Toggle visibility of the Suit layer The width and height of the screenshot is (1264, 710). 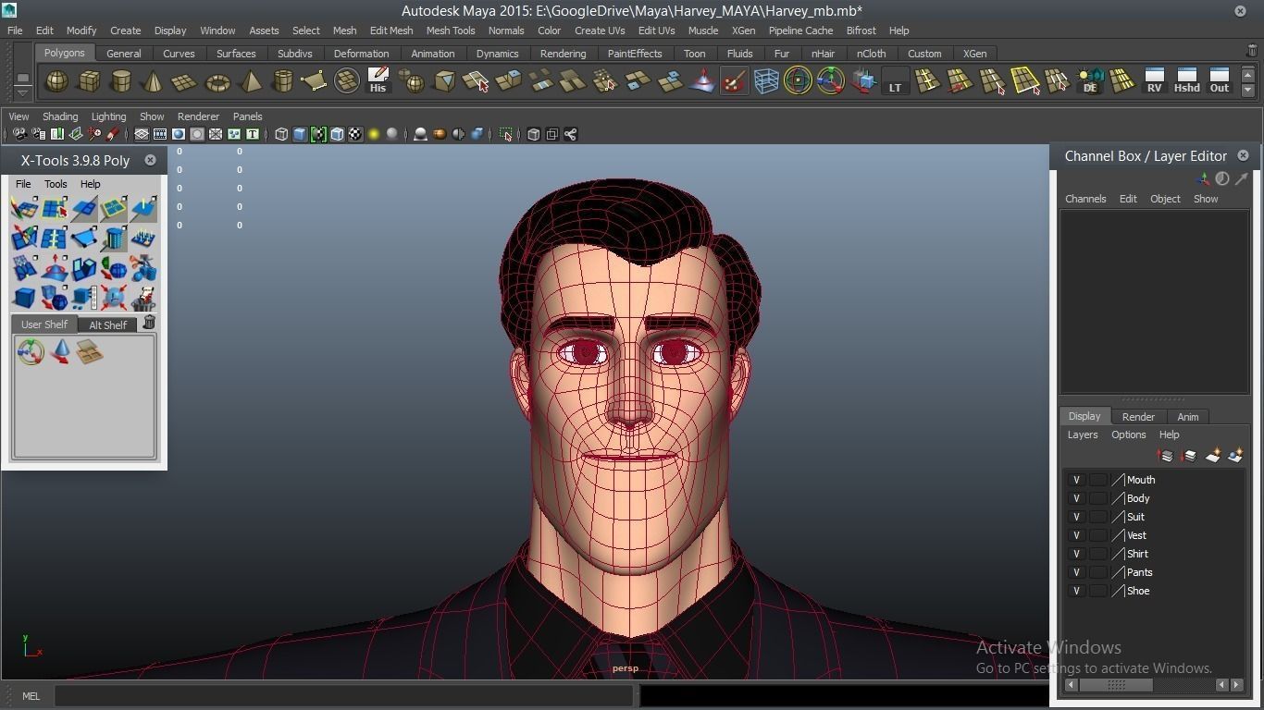pos(1076,517)
